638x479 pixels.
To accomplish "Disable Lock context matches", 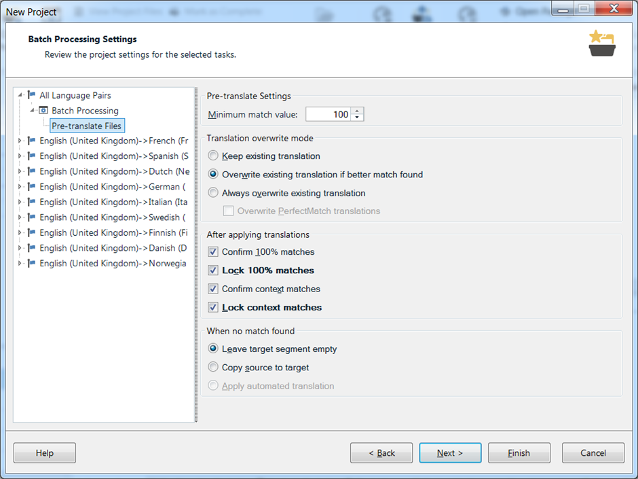I will click(x=213, y=307).
